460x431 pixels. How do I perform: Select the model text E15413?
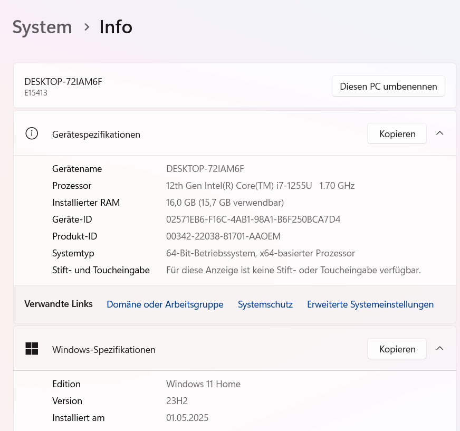tap(36, 93)
